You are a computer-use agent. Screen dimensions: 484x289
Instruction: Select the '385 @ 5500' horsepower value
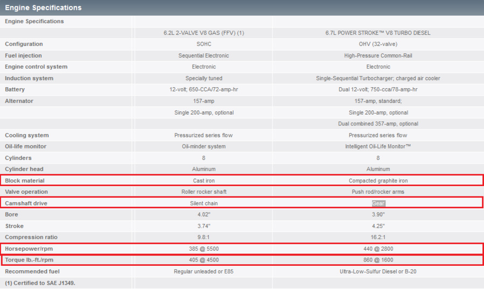point(204,249)
